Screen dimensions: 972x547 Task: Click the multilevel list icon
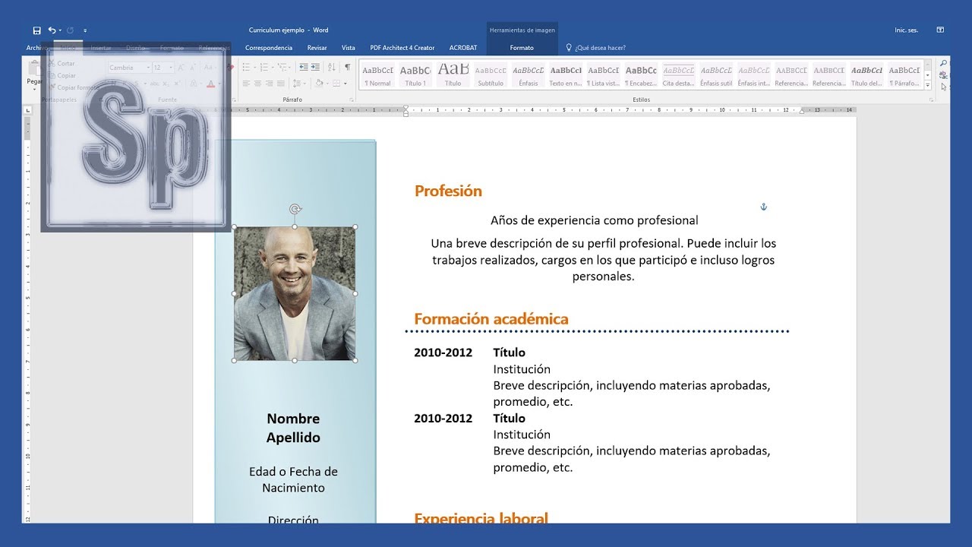pos(280,67)
